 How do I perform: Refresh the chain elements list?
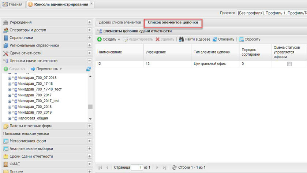click(x=223, y=39)
